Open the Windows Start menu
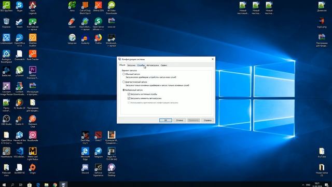The image size is (332, 187). coord(4,185)
